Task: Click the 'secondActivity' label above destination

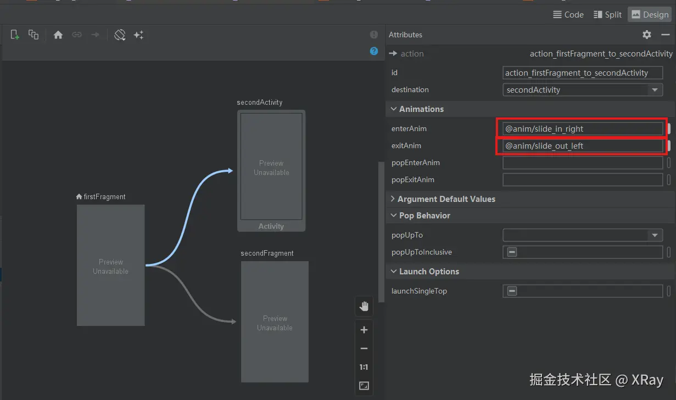Action: coord(260,103)
